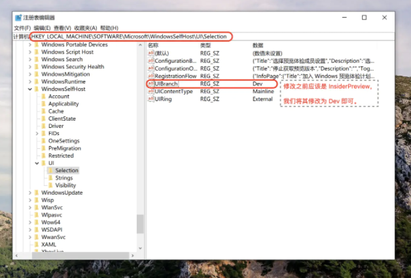The image size is (411, 278).
Task: Expand the Windows Security Health key
Action: [x=30, y=67]
